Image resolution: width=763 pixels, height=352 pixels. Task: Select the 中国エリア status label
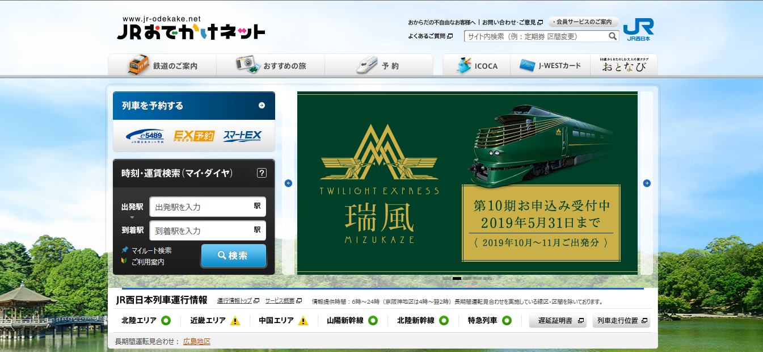pos(276,321)
